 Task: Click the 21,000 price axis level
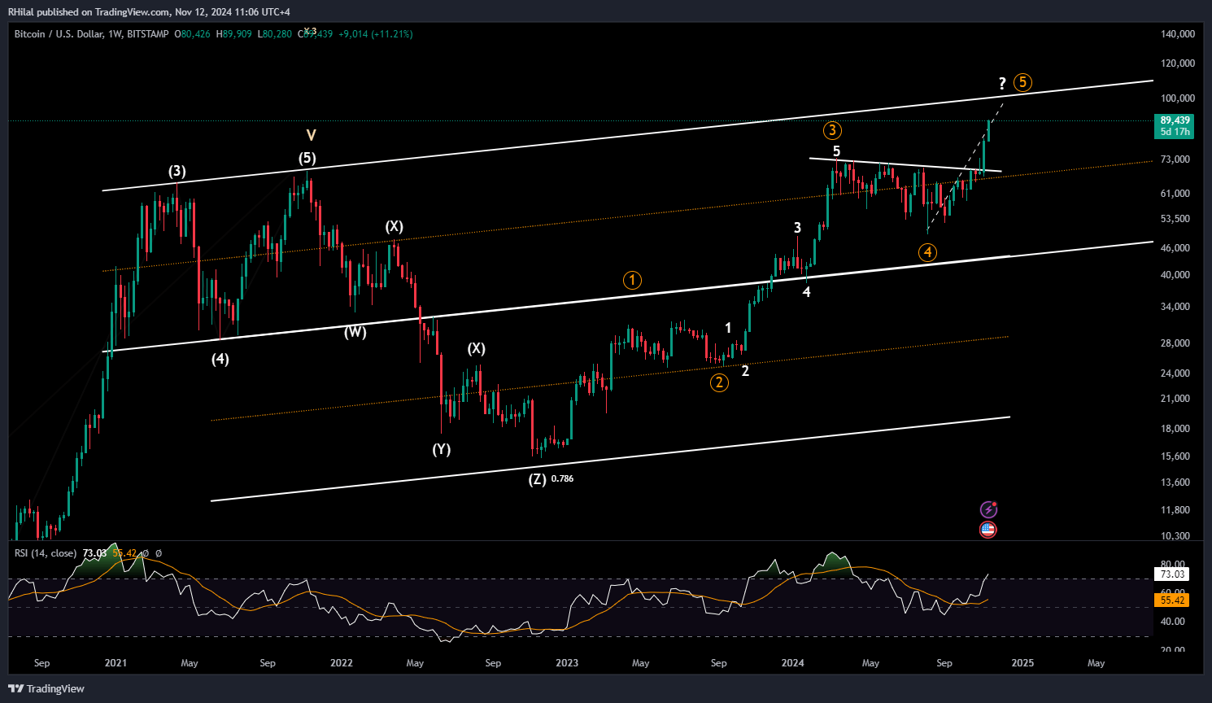click(x=1175, y=399)
